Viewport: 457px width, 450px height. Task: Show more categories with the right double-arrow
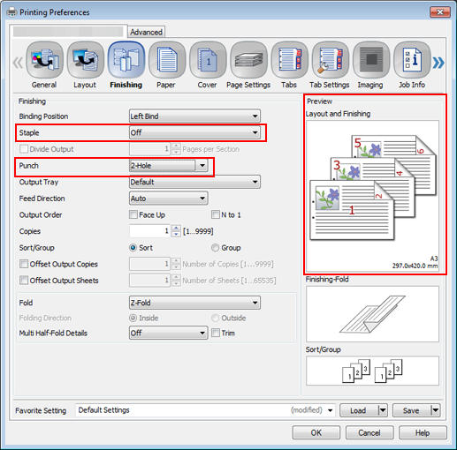438,63
